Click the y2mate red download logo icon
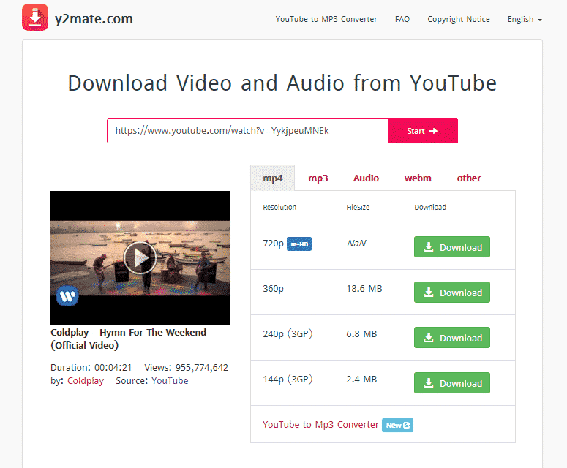Screen dimensions: 567x468 (x=35, y=18)
